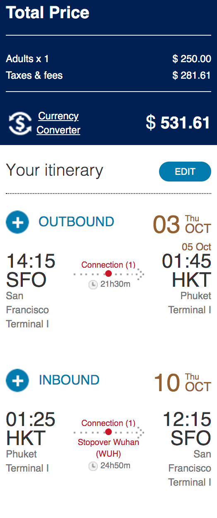Expand outbound flight details plus icon

[x=17, y=222]
